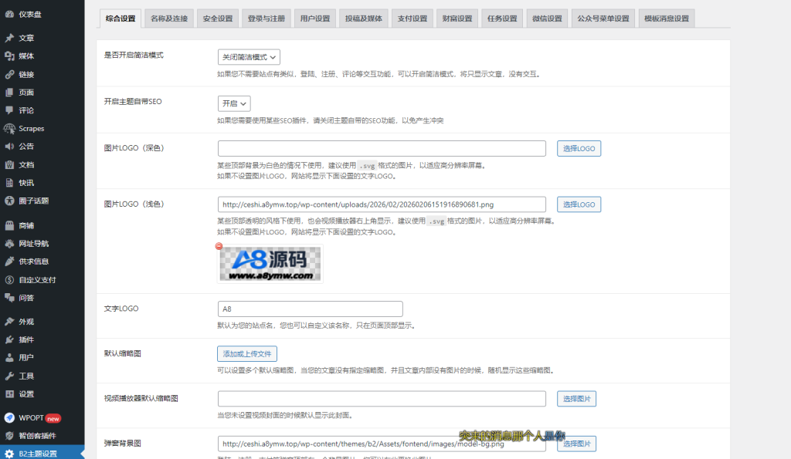Select the 评论 comments icon

coord(11,110)
